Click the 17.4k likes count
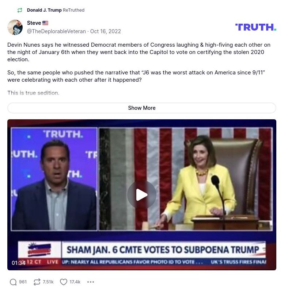The image size is (284, 294). (x=75, y=282)
